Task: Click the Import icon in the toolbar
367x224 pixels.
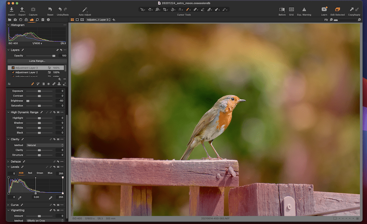Action: tap(11, 9)
